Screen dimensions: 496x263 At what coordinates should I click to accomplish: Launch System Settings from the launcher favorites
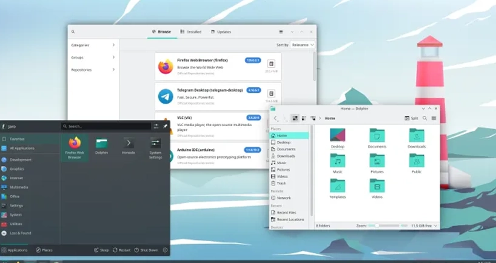tap(155, 147)
